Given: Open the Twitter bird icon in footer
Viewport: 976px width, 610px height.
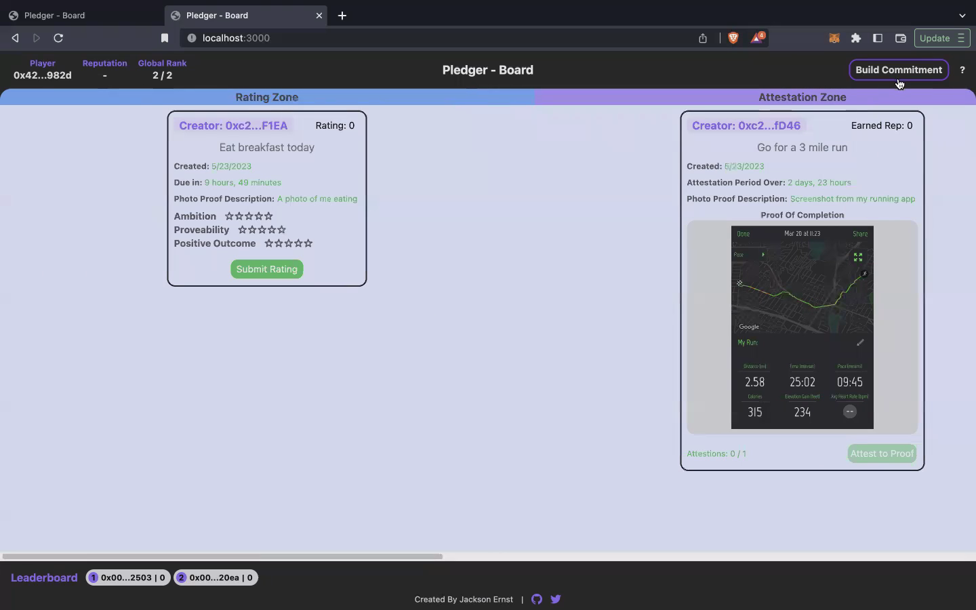Looking at the screenshot, I should coord(556,599).
